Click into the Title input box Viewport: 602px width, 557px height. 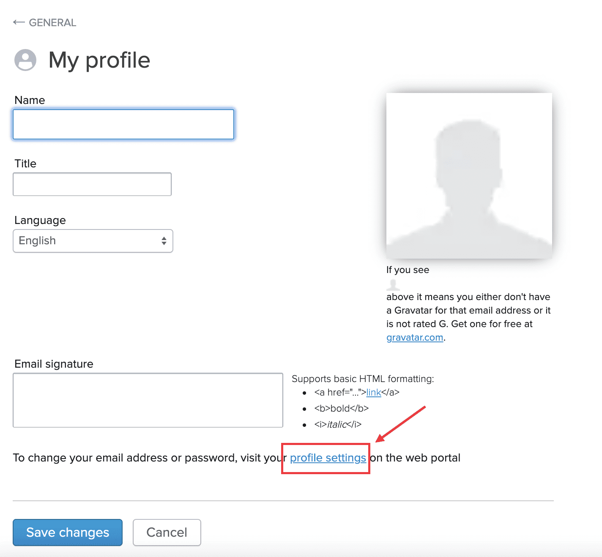click(x=92, y=184)
